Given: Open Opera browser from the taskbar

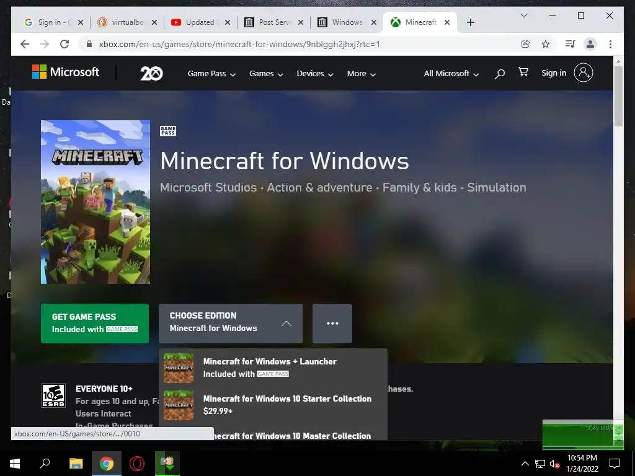Looking at the screenshot, I should click(137, 464).
